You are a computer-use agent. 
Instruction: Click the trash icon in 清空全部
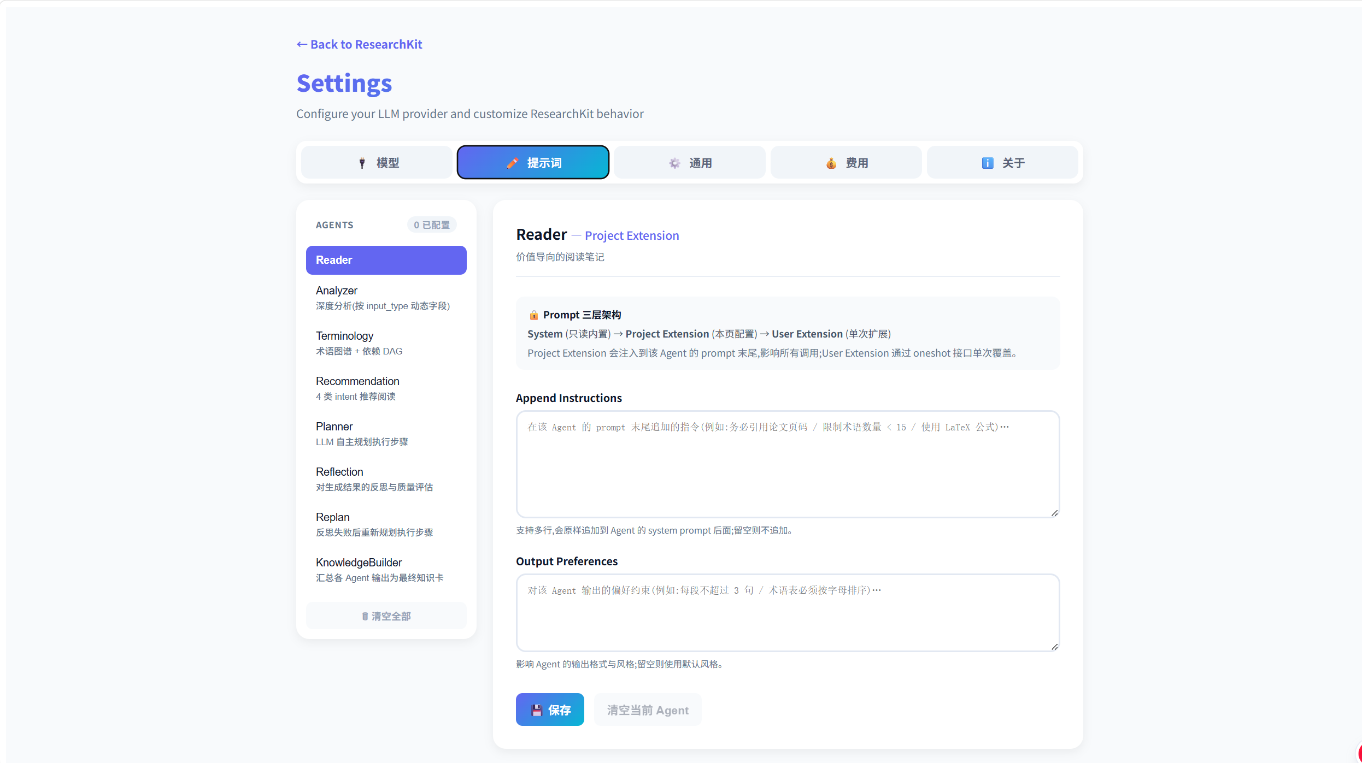pos(365,616)
